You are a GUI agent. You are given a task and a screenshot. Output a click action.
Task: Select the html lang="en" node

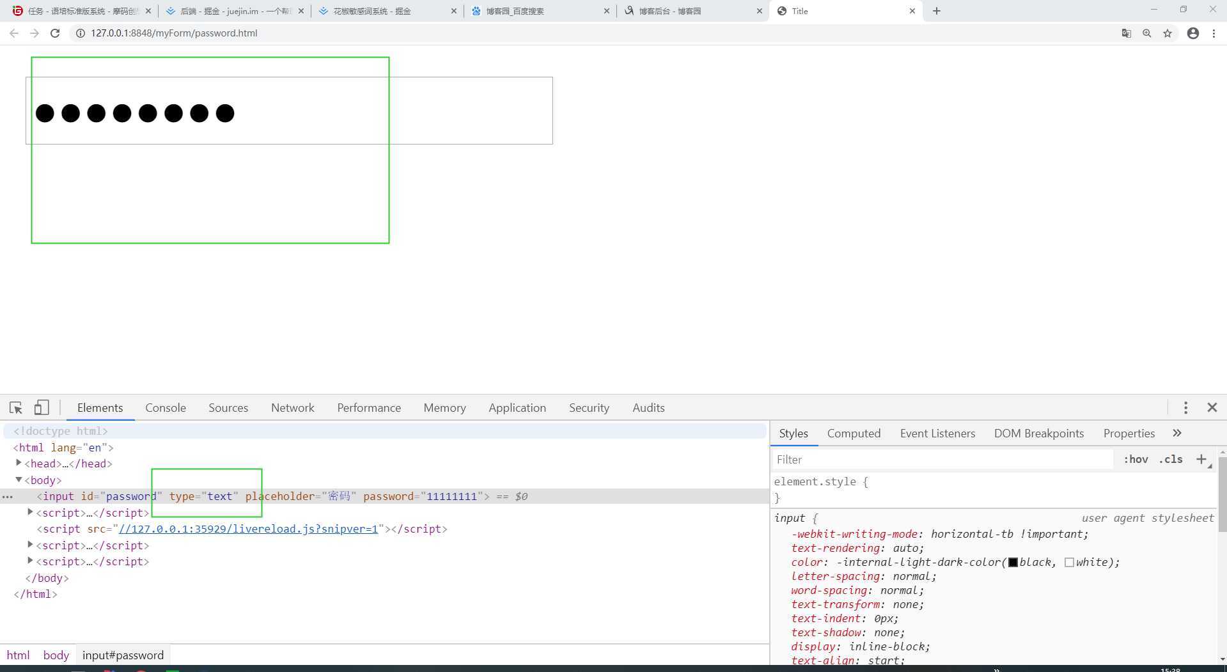[63, 448]
